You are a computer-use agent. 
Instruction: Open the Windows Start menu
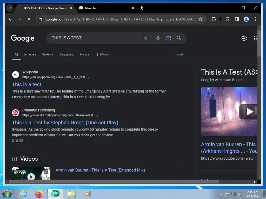[x=7, y=194]
